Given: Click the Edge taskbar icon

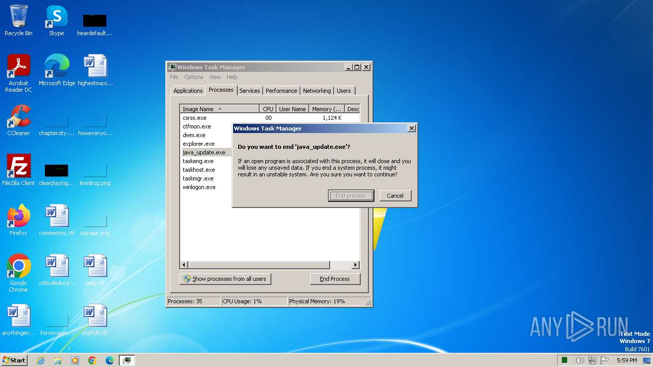Looking at the screenshot, I should pos(110,360).
